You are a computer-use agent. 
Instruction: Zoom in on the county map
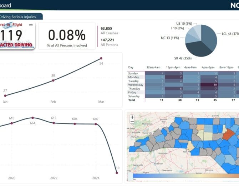click(x=132, y=117)
